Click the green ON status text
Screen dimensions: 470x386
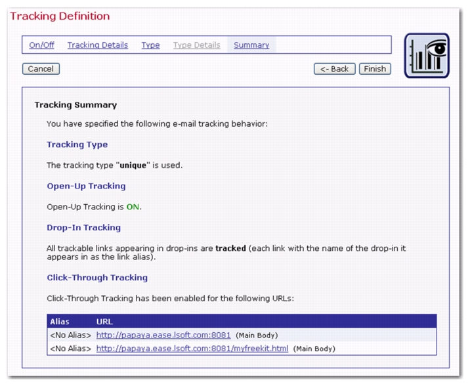(x=133, y=207)
